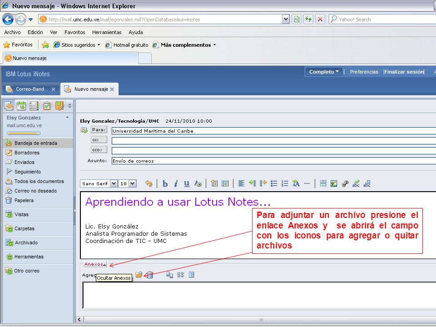Toggle italic formatting
Image resolution: width=436 pixels, height=327 pixels.
(x=176, y=184)
